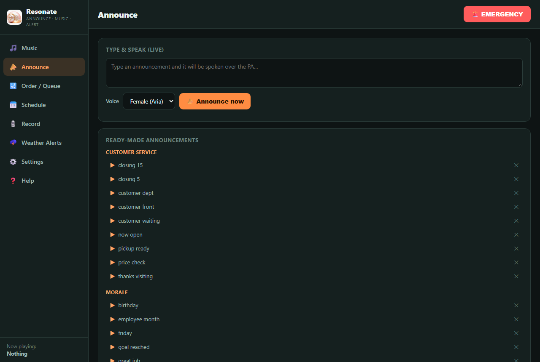This screenshot has width=540, height=362.
Task: Open the Voice dropdown Female (Aria)
Action: pyautogui.click(x=149, y=101)
